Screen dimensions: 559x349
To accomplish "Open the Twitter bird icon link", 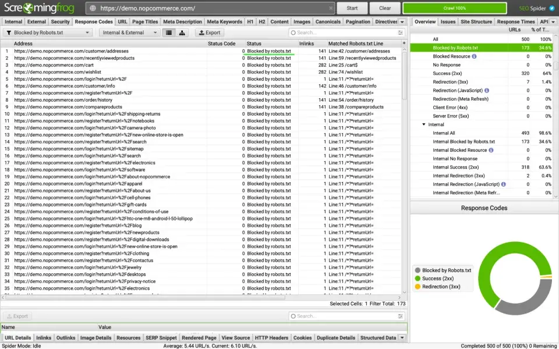I will coord(552,8).
